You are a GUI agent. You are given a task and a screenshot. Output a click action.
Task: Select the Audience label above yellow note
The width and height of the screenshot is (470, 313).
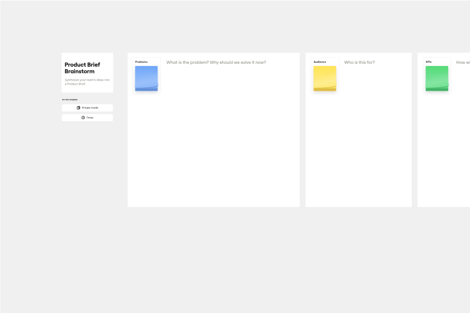320,62
